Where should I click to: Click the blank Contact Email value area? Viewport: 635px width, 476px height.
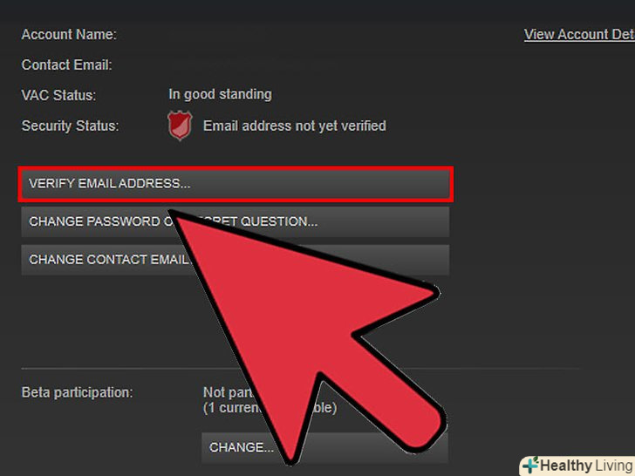253,65
